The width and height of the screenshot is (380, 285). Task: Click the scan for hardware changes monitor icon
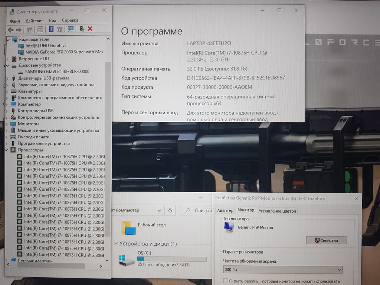click(71, 29)
